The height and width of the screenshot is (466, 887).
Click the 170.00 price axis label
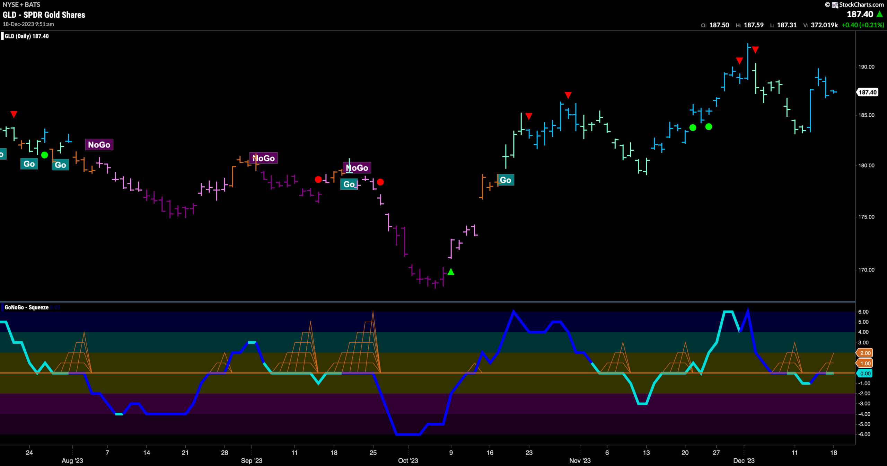[x=866, y=270]
